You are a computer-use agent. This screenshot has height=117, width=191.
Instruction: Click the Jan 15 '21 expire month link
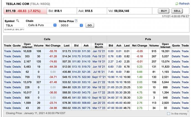pyautogui.click(x=99, y=51)
